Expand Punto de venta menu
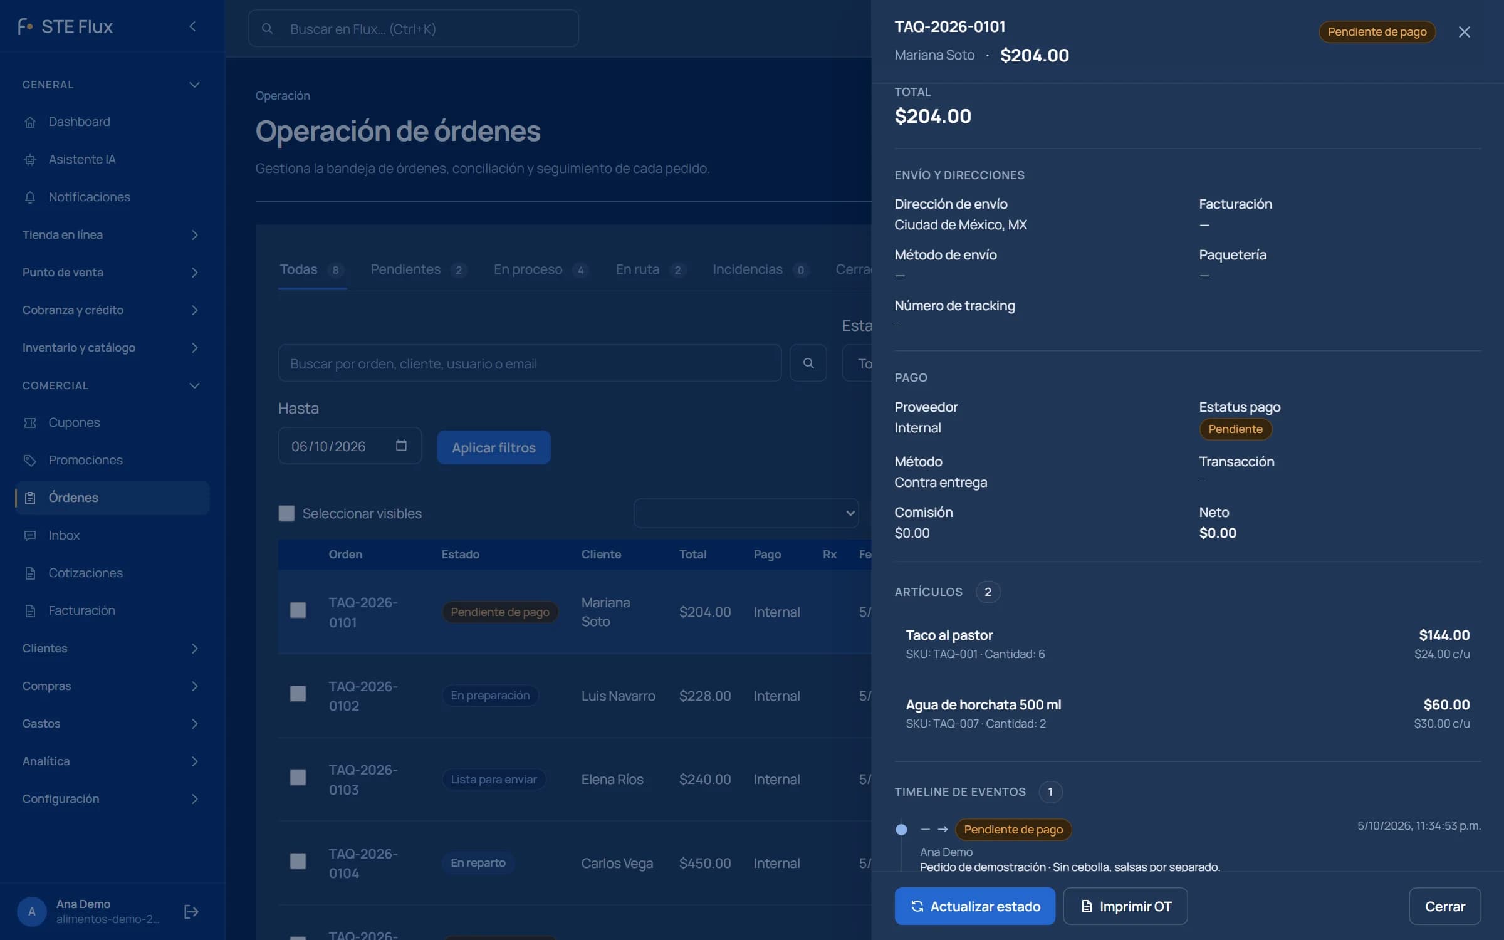The width and height of the screenshot is (1504, 940). pos(112,272)
